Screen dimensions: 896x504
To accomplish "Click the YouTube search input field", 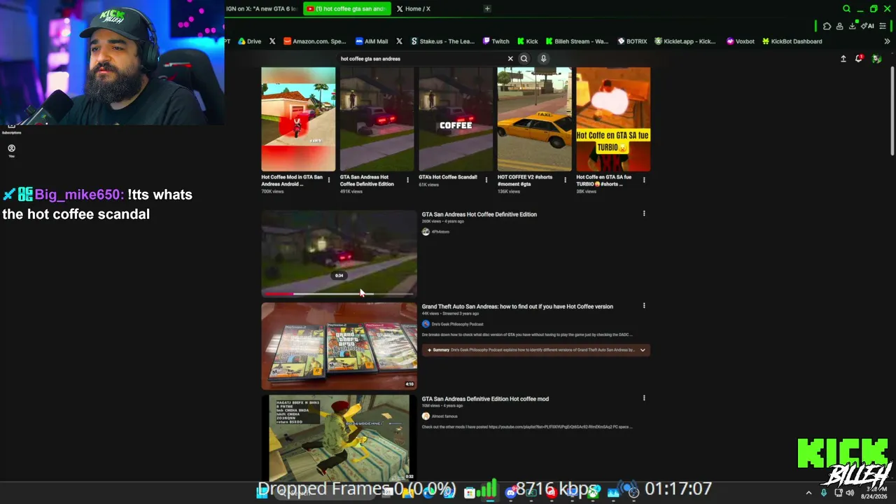I will pyautogui.click(x=420, y=59).
